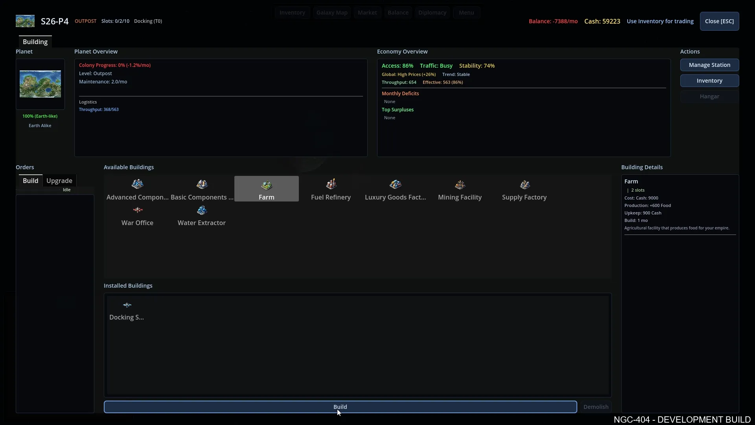
Task: Select the Luxury Goods Factory icon
Action: click(395, 184)
